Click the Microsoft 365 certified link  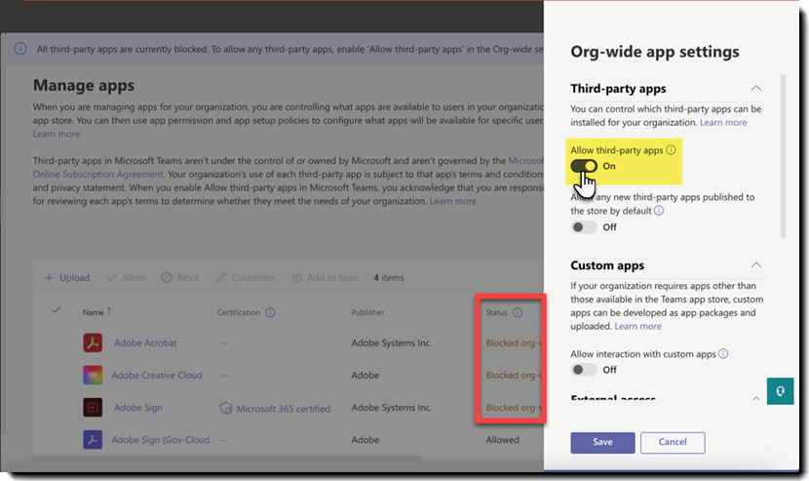tap(284, 409)
